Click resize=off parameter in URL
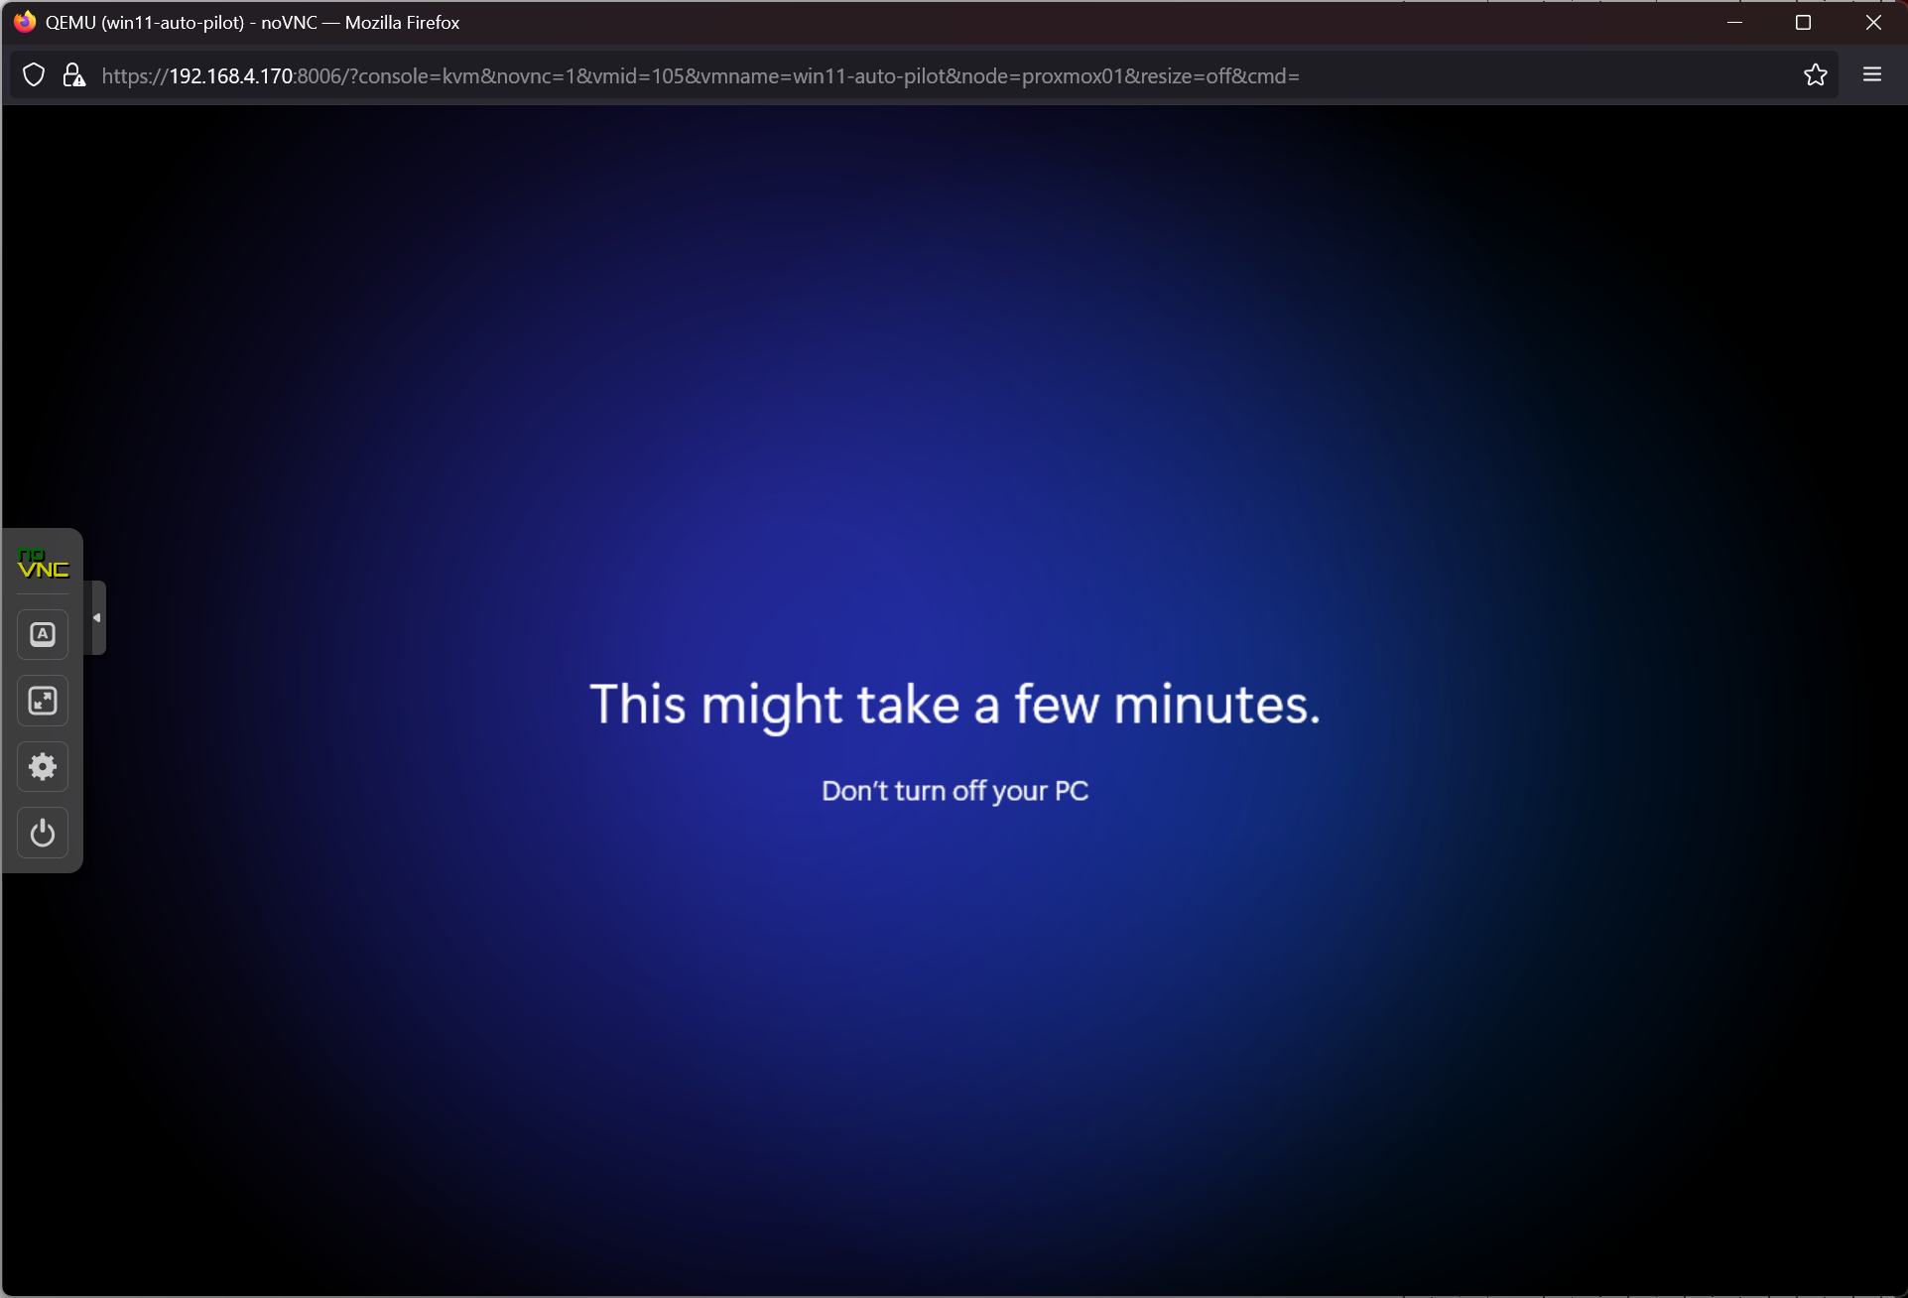1908x1298 pixels. (x=1187, y=76)
